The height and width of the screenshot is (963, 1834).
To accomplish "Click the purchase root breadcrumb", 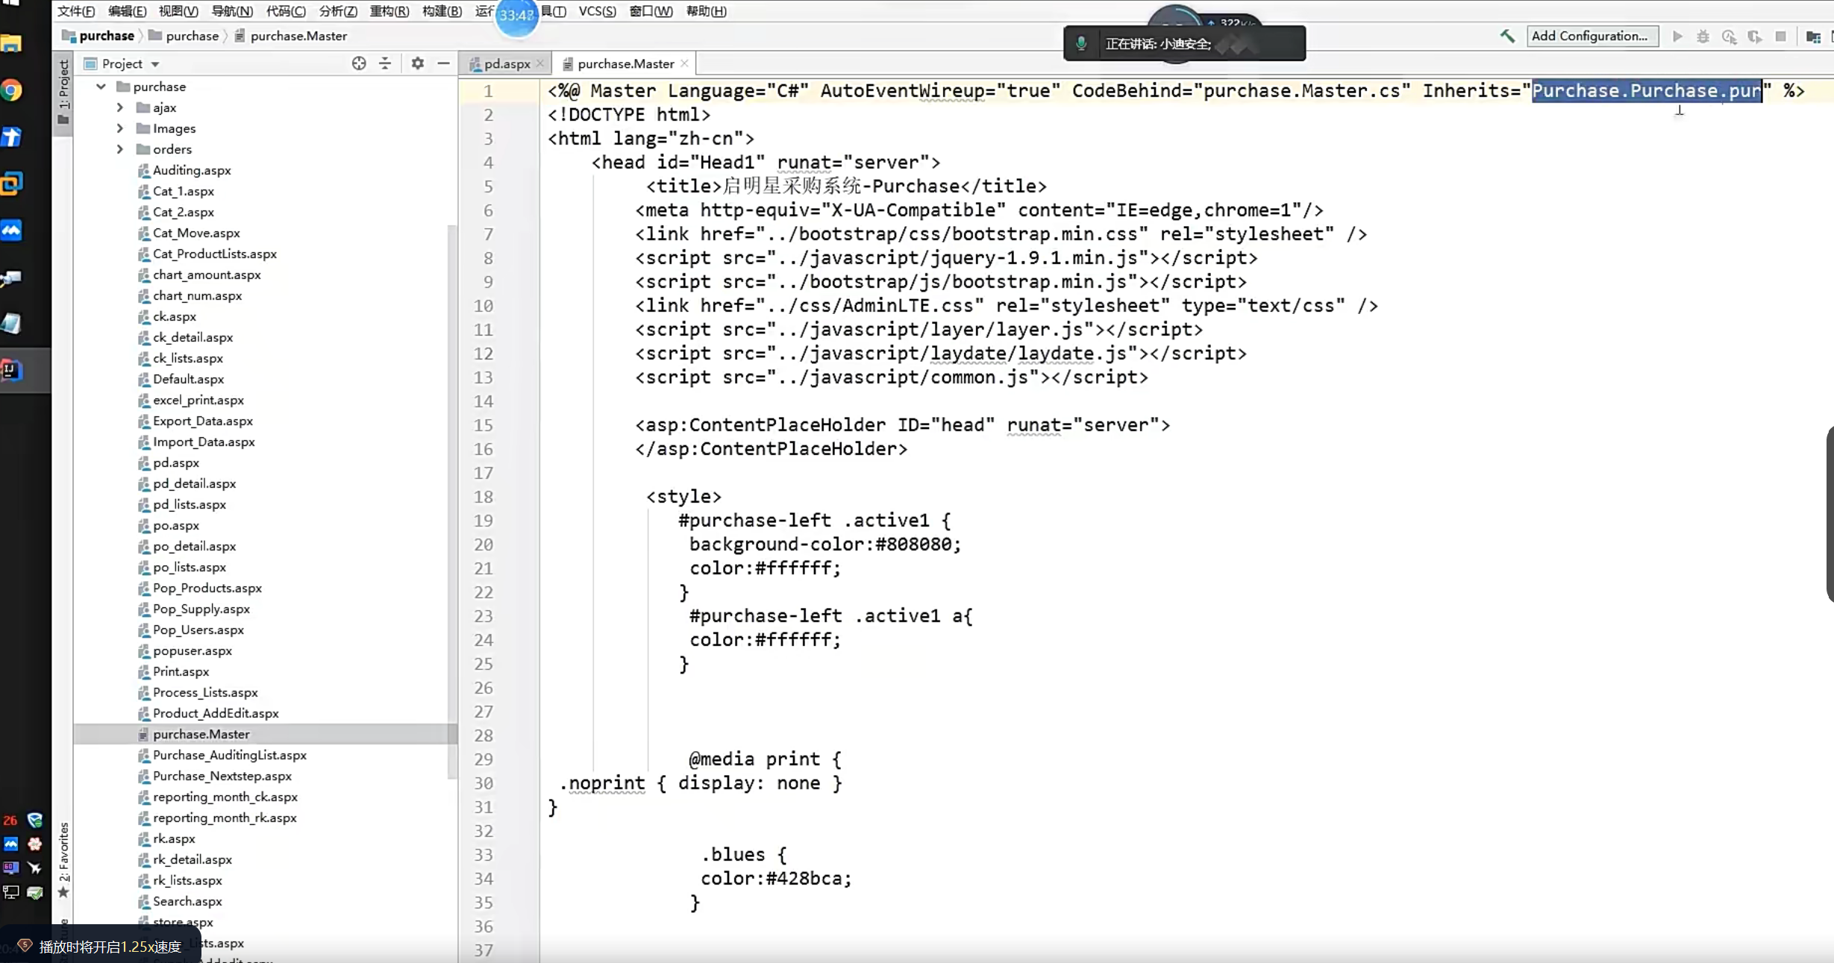I will pos(98,36).
